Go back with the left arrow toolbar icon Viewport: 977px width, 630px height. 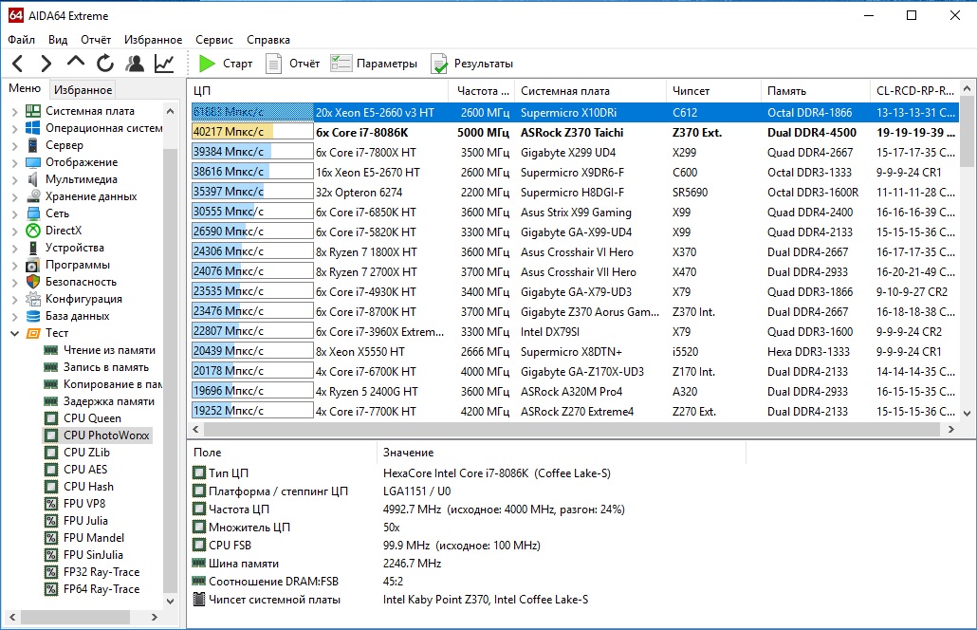[x=18, y=64]
